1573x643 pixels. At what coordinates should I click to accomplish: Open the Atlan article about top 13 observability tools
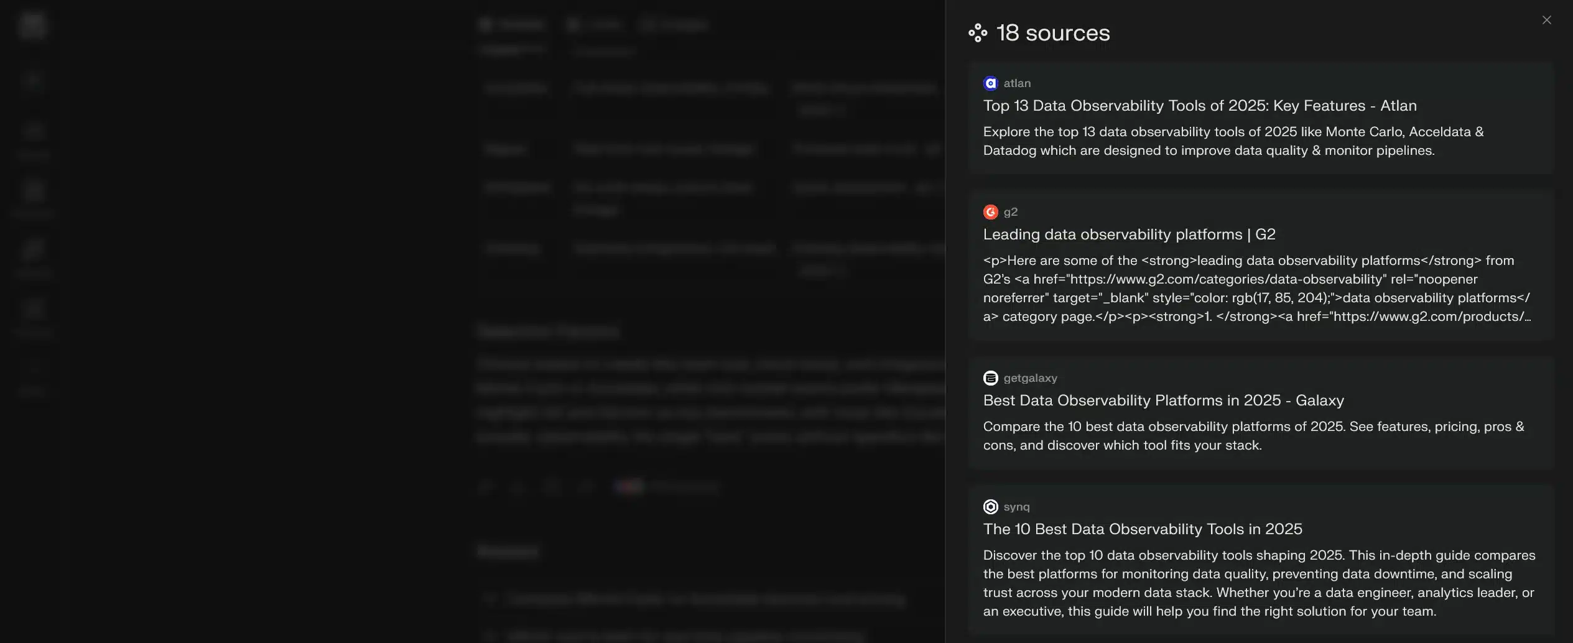pyautogui.click(x=1199, y=106)
